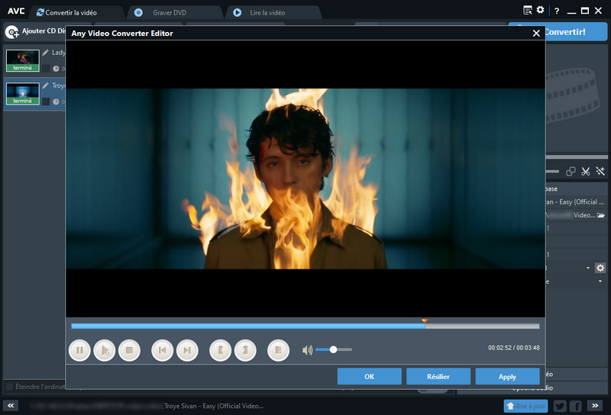The height and width of the screenshot is (415, 611).
Task: Open the effects wand tool icon
Action: (x=600, y=172)
